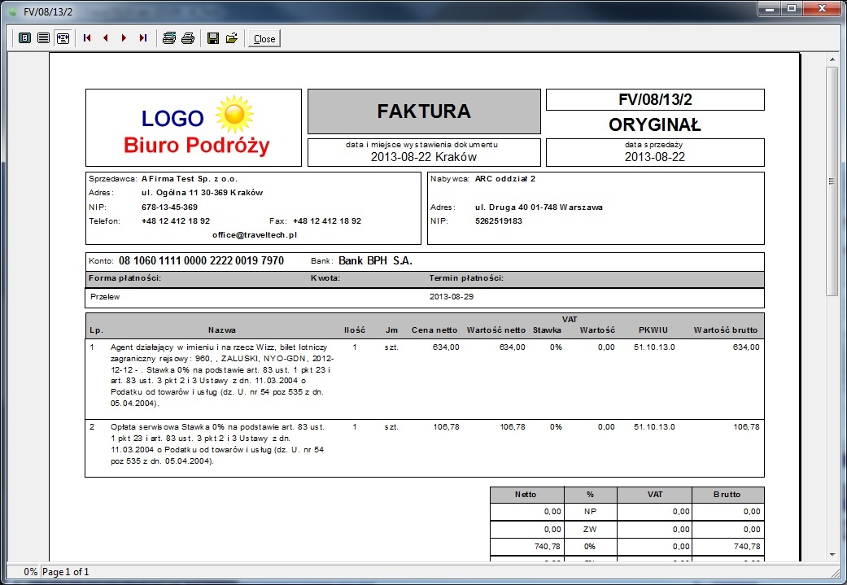Viewport: 847px width, 585px height.
Task: Click the Close toolbar button
Action: pos(264,38)
